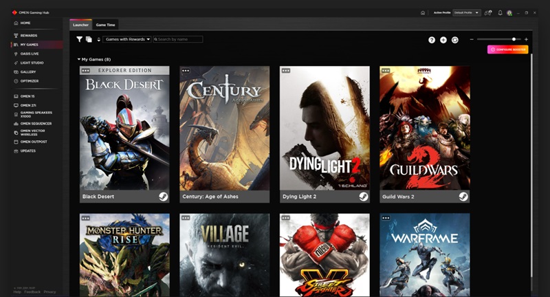Switch to the Launcher tab

coord(80,25)
